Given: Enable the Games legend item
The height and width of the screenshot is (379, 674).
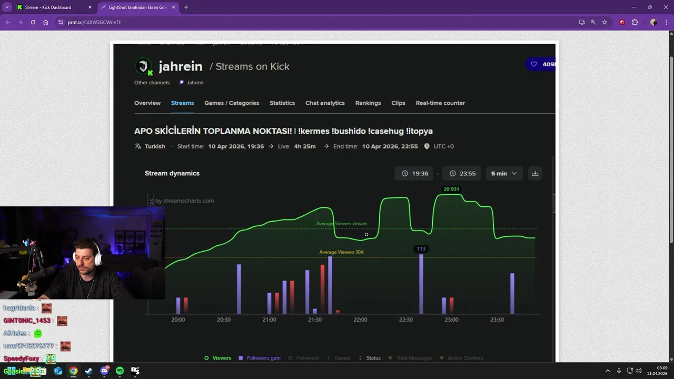Looking at the screenshot, I should pyautogui.click(x=339, y=358).
